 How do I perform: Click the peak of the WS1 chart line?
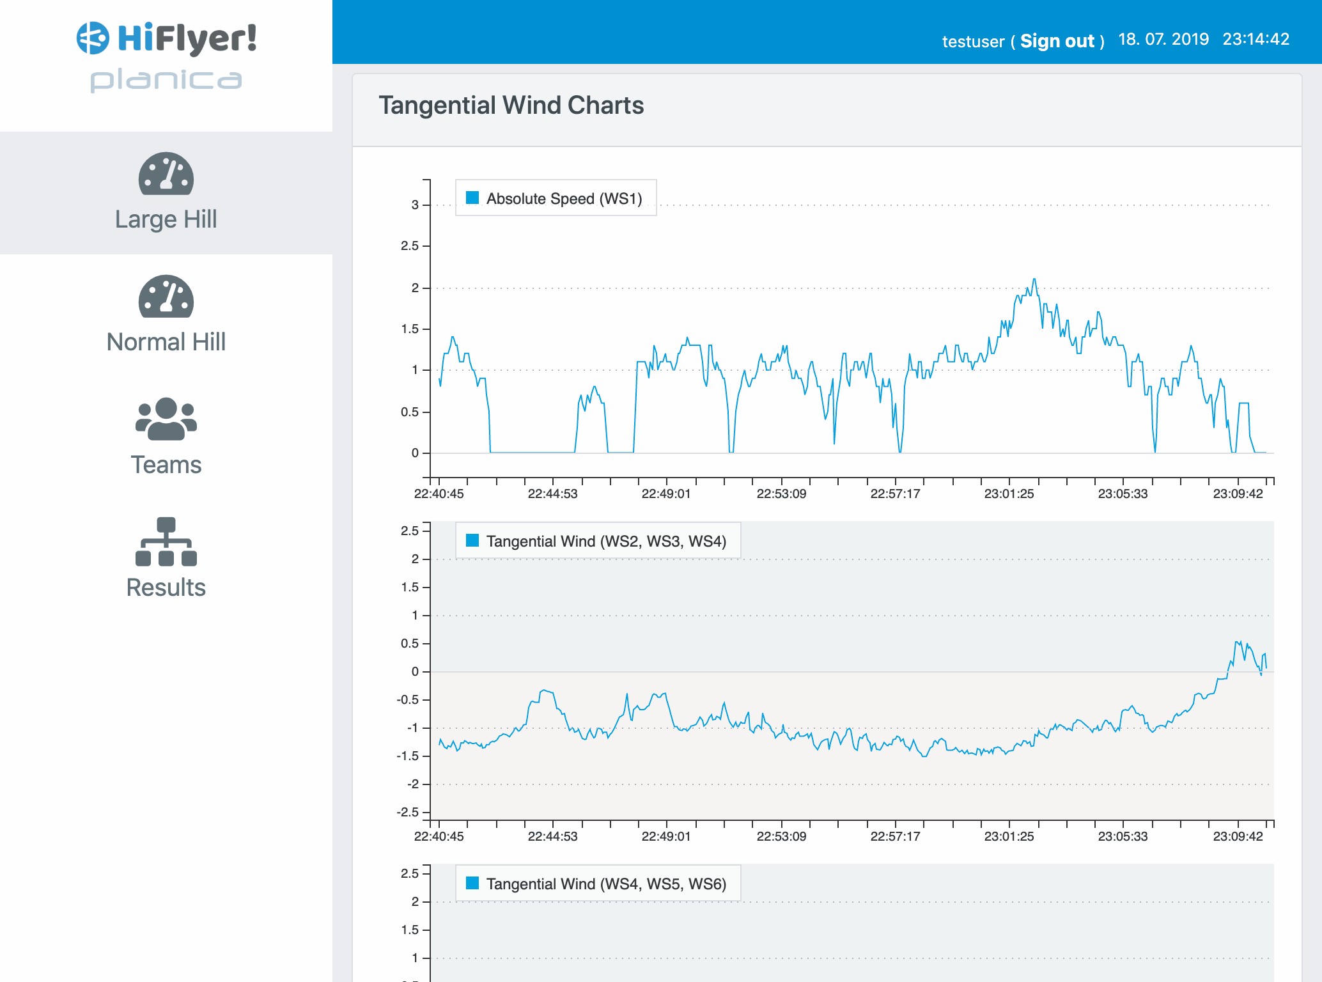point(1034,279)
